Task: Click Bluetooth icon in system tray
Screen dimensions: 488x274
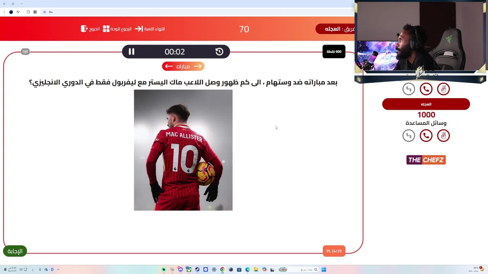Action: click(52, 269)
